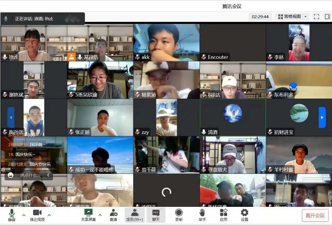Open the 宫格视图 layout dropdown
The width and height of the screenshot is (332, 225).
292,17
